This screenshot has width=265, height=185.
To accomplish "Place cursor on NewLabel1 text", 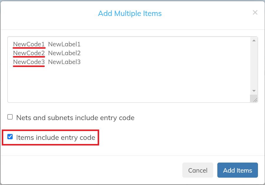I will [64, 44].
